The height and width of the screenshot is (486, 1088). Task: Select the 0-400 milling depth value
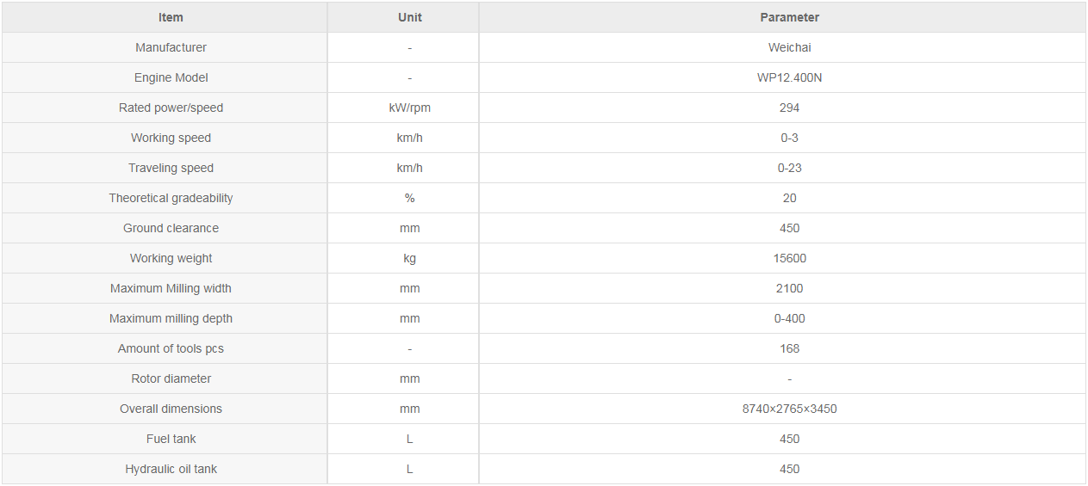[789, 318]
